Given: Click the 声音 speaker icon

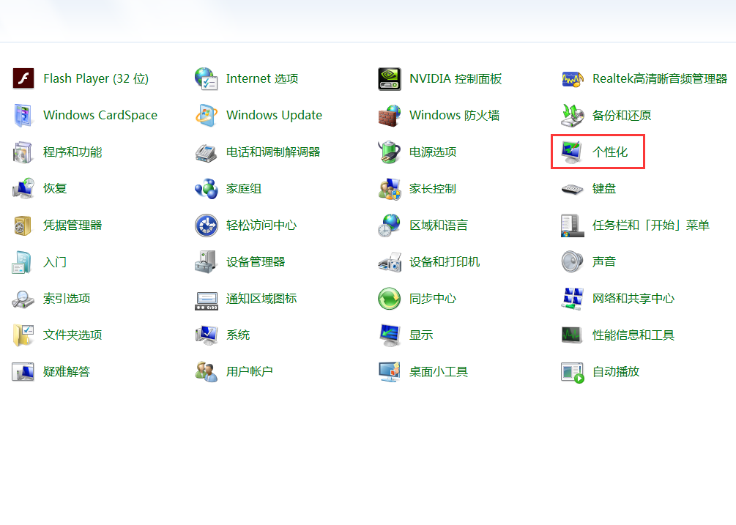Looking at the screenshot, I should (x=572, y=261).
